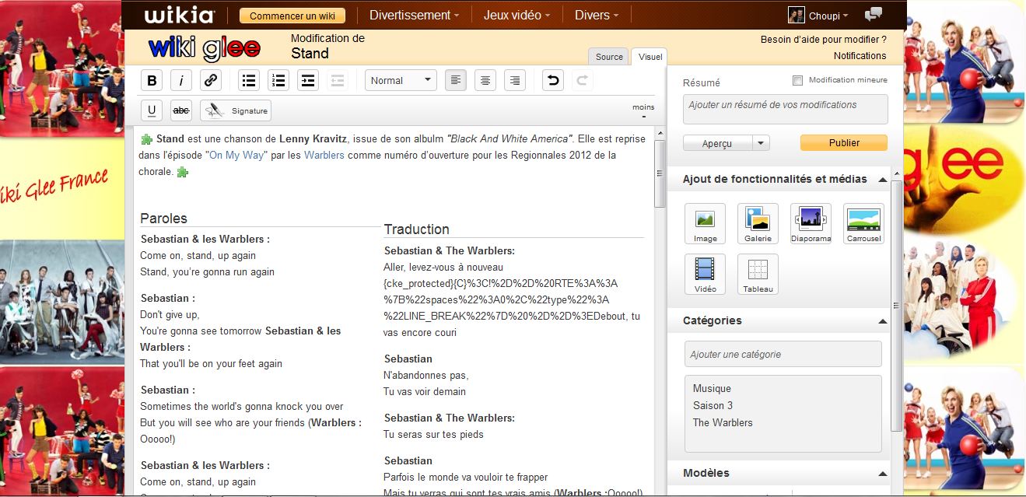
Task: Click the edit summary field
Action: click(786, 110)
